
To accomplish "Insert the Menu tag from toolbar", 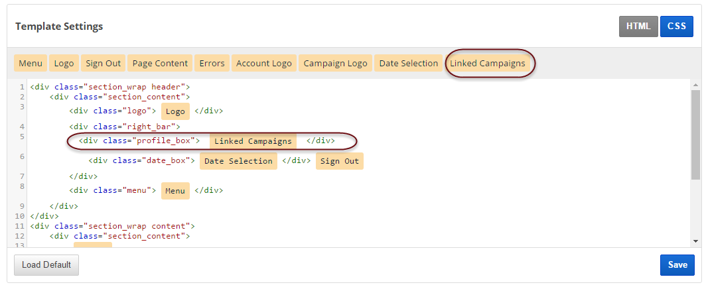I will [31, 64].
